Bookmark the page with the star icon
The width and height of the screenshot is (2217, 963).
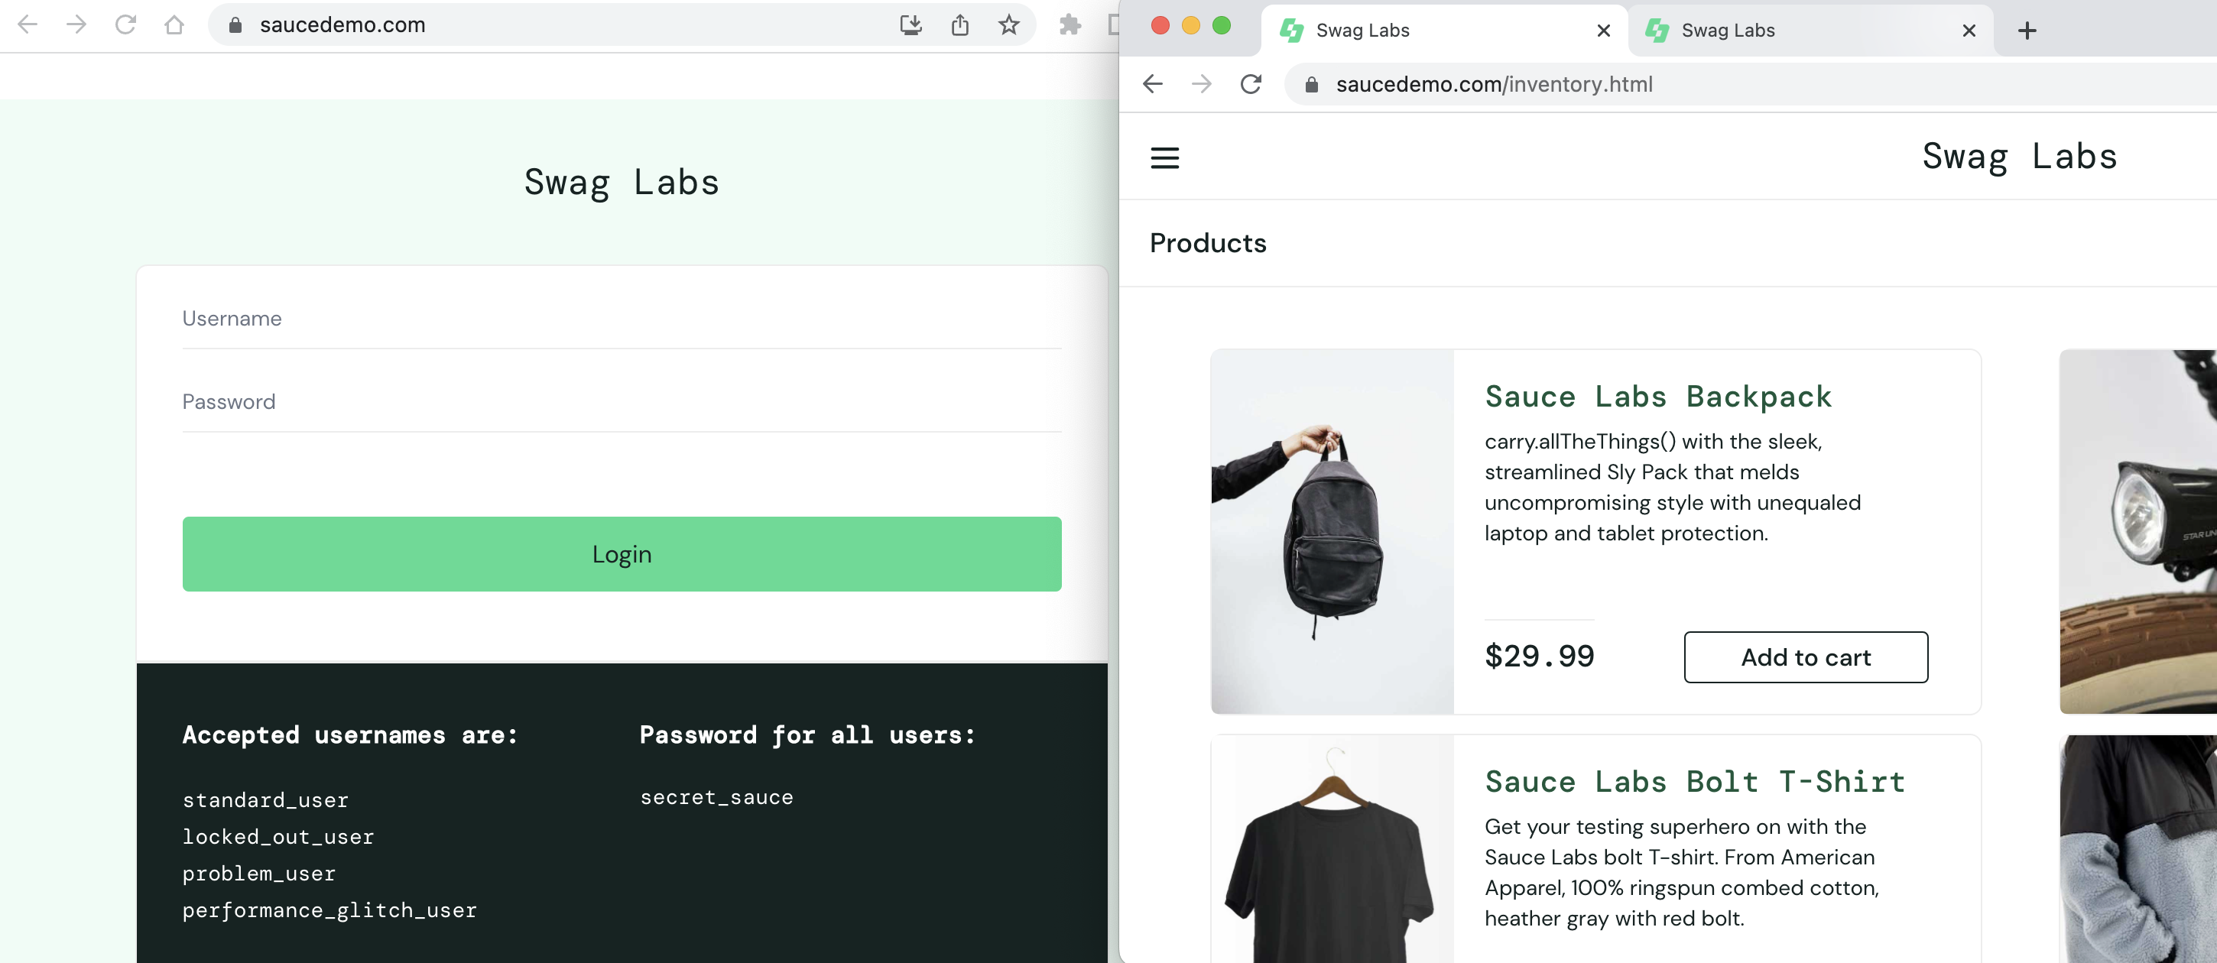(1008, 25)
